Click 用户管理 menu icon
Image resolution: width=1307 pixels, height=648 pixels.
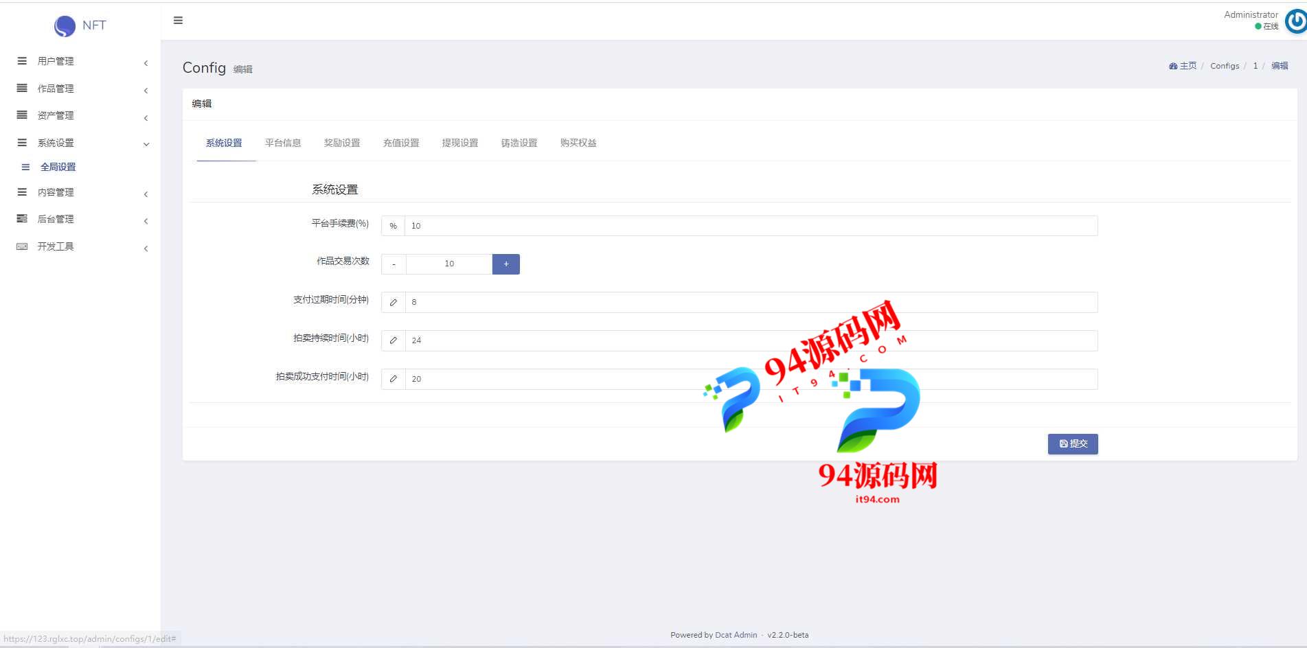tap(22, 61)
